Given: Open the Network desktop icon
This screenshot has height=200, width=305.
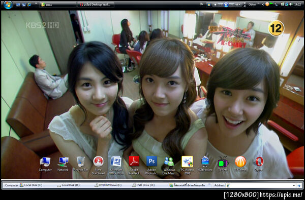Looking at the screenshot, I should 63,164.
